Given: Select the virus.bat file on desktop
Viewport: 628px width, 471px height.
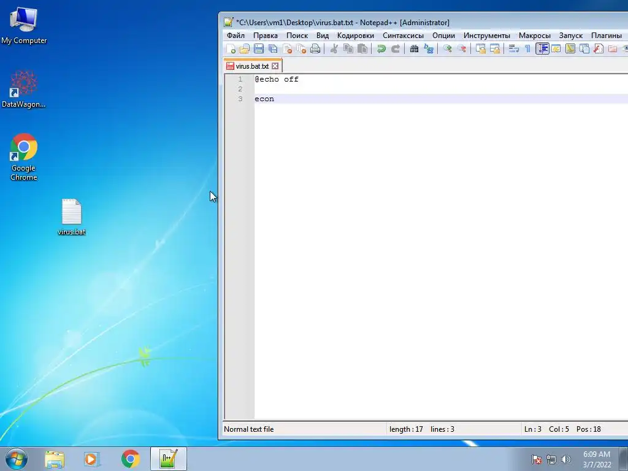Looking at the screenshot, I should coord(72,216).
